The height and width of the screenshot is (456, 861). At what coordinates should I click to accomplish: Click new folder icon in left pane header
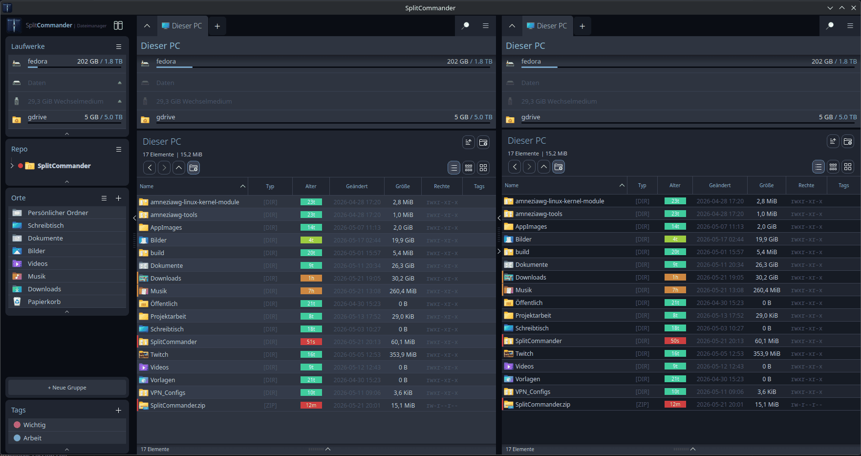[x=483, y=142]
